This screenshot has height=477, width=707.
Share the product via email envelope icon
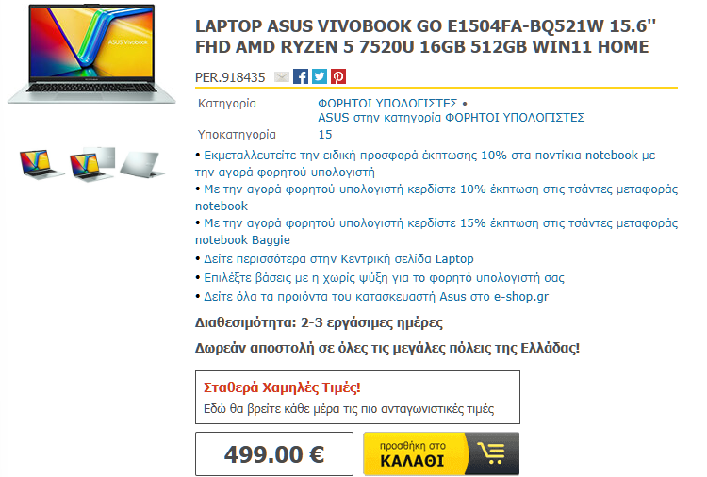pos(282,76)
